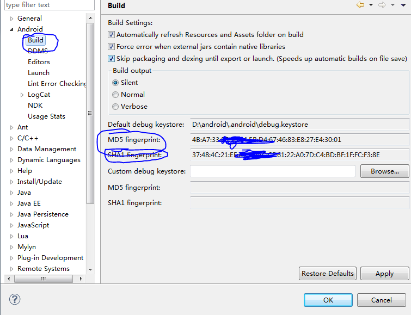Select the Normal build output option
The height and width of the screenshot is (315, 411).
click(115, 95)
